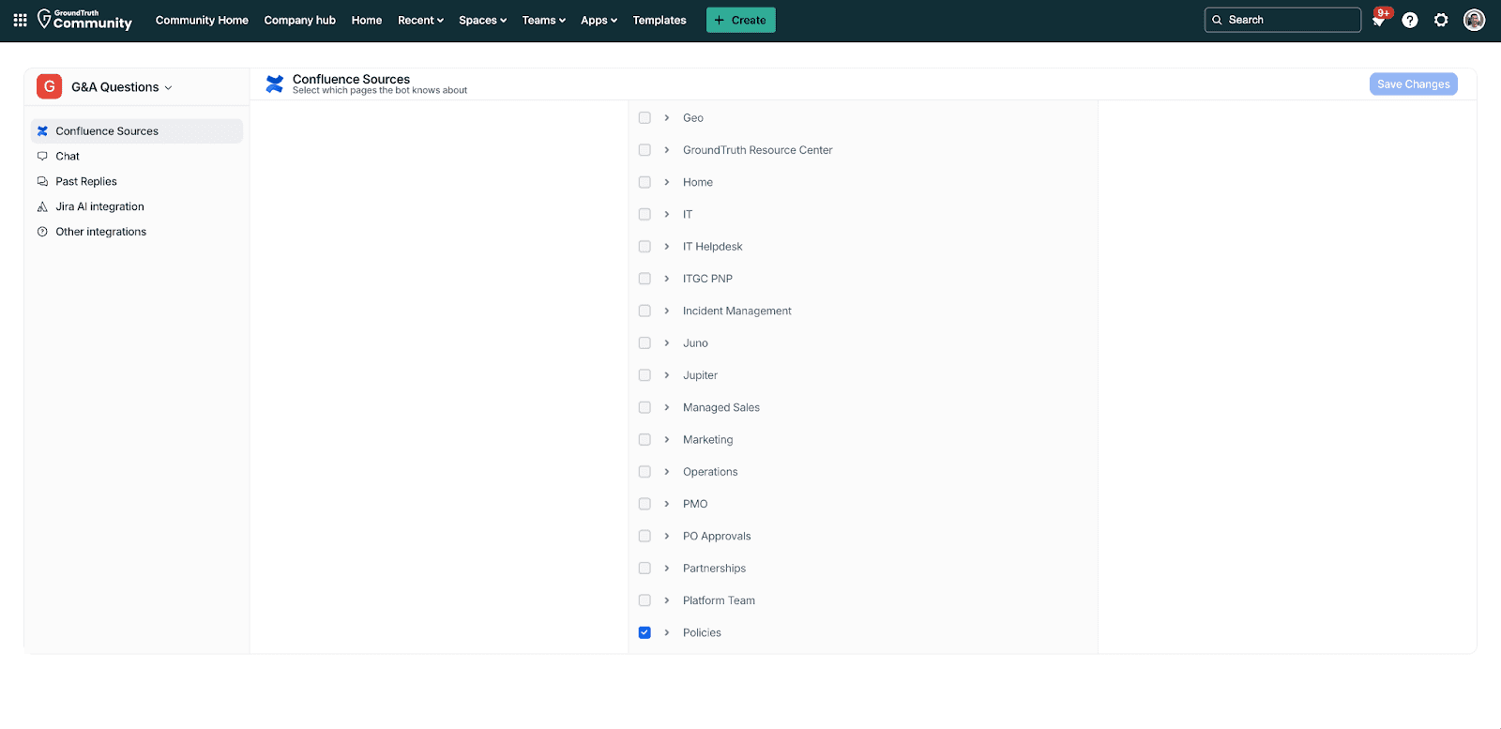Click the red G workspace icon
Screen dimensions: 1501x729
(x=50, y=86)
